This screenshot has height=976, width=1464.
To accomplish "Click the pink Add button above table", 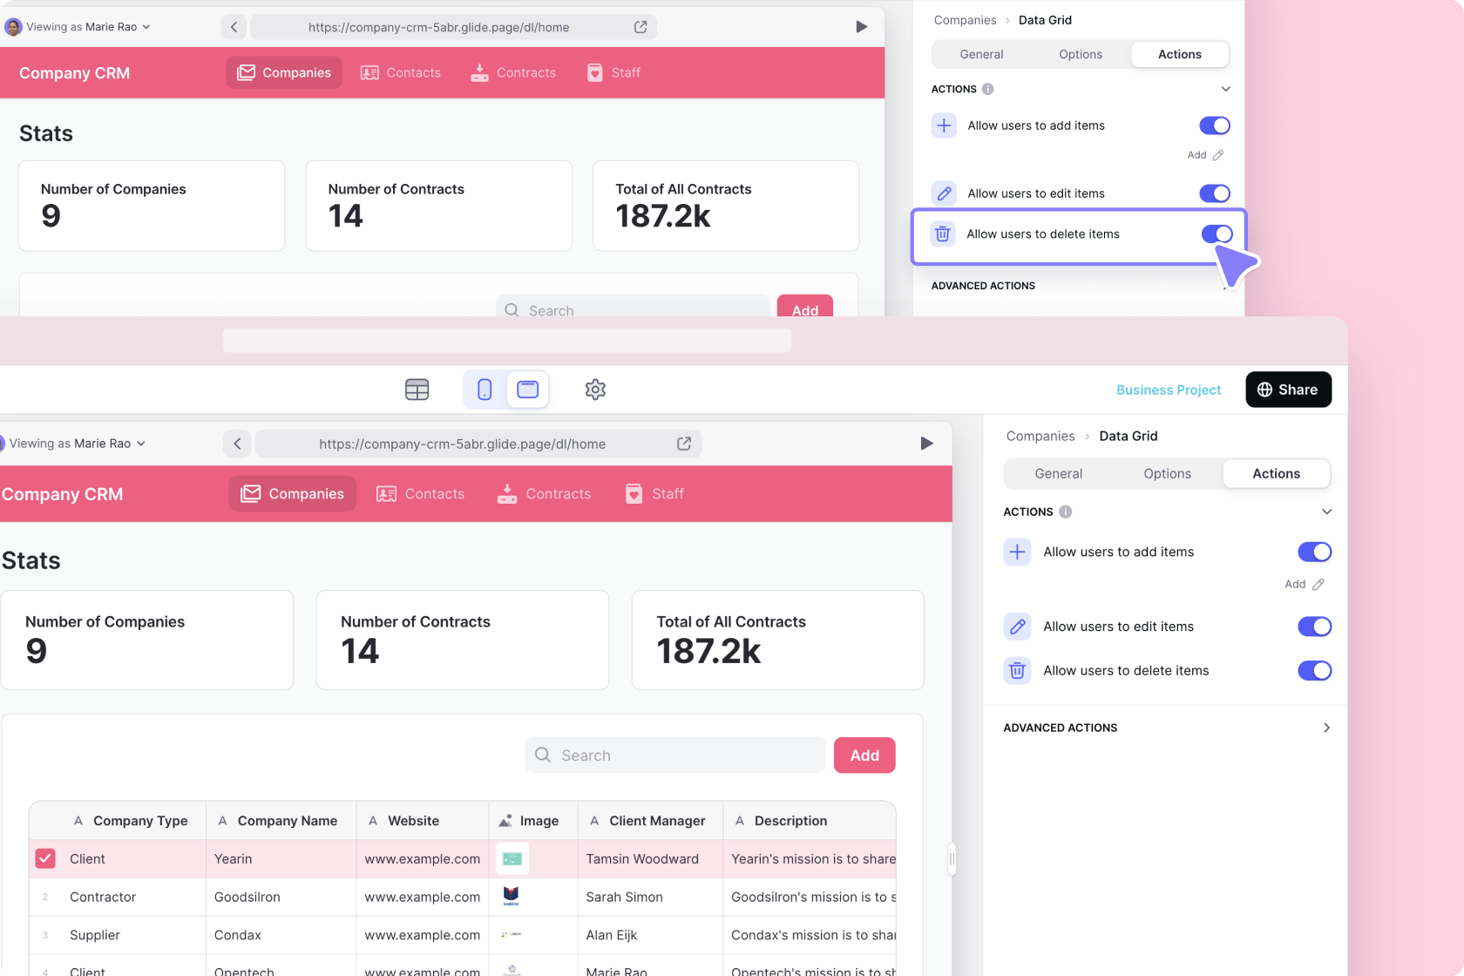I will 864,756.
